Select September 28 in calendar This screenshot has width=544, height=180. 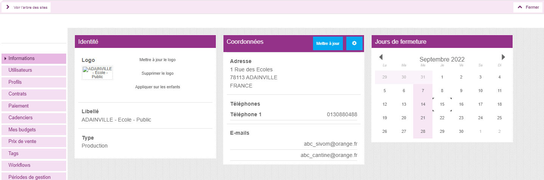423,131
